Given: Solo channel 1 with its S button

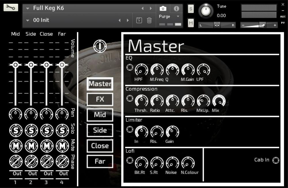Looking at the screenshot, I should tap(16, 130).
